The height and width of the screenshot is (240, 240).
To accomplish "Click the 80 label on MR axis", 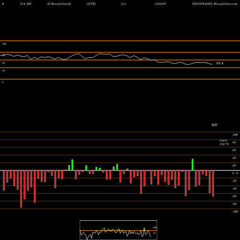I will coord(234,143).
